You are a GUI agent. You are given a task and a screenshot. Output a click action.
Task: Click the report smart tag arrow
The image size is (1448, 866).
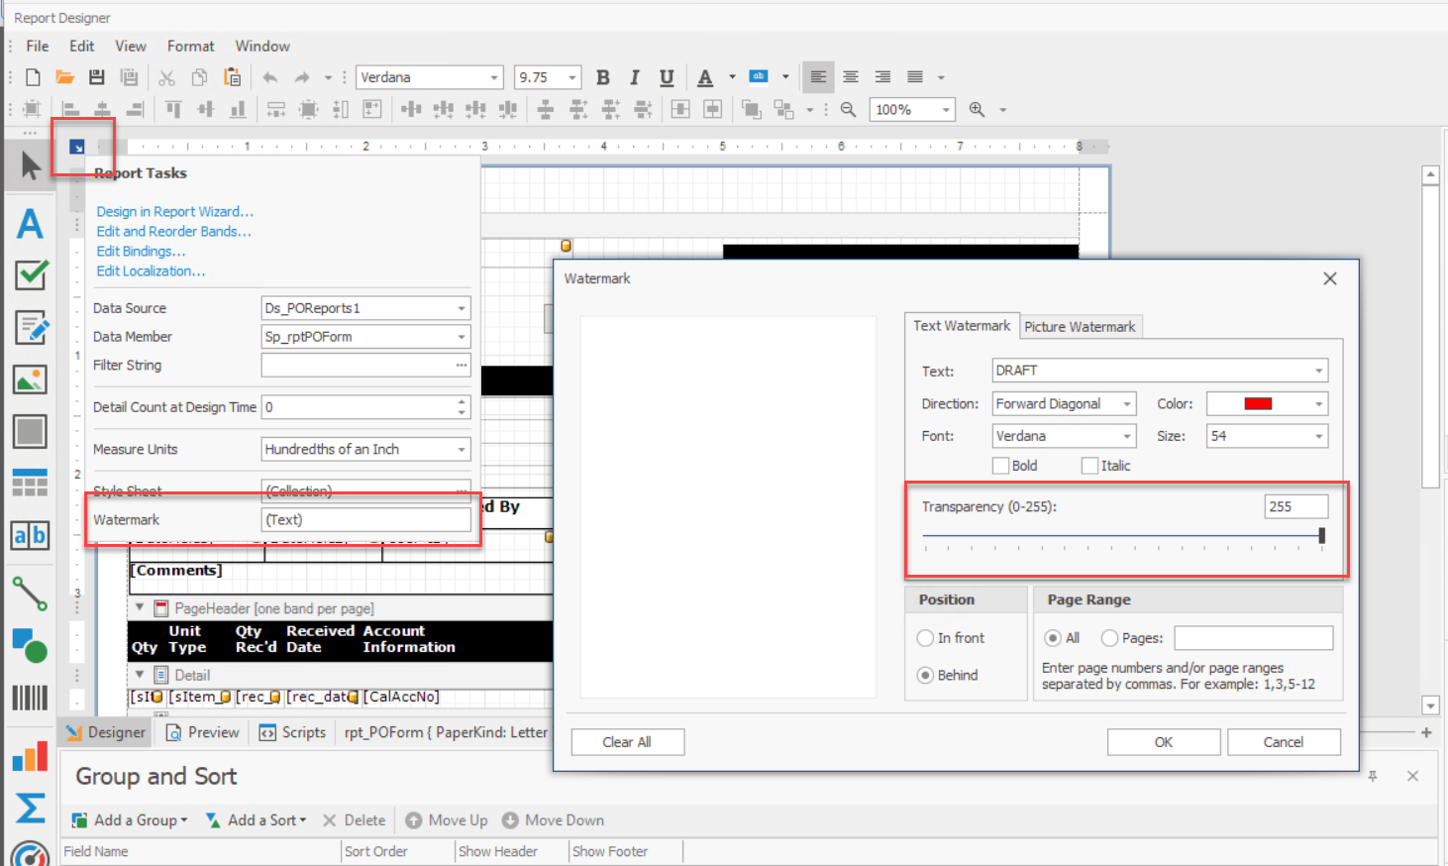(77, 148)
